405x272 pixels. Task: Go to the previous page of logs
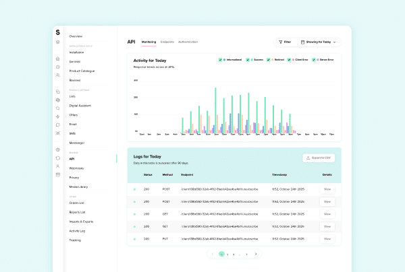213,254
